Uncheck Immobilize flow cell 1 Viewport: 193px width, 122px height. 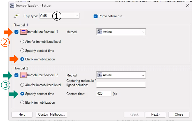pos(17,32)
